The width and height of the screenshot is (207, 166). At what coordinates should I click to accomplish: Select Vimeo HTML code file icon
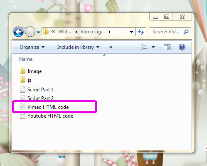click(22, 107)
